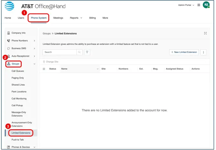Screen dimensions: 216x150
Task: Click the Assigned Status column header
Action: pyautogui.click(x=174, y=69)
